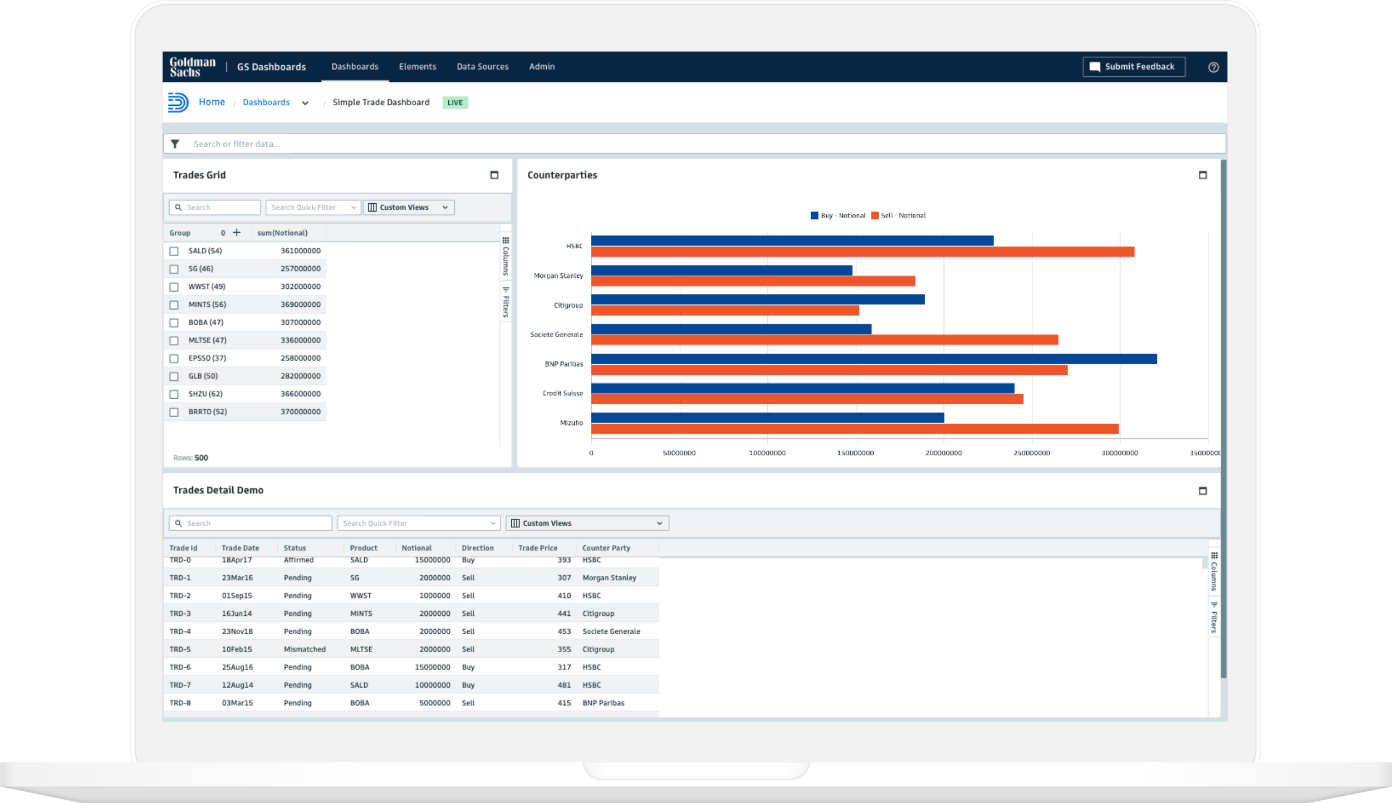Screen dimensions: 1392x803
Task: Click the GS Dashboards logo icon
Action: (x=178, y=102)
